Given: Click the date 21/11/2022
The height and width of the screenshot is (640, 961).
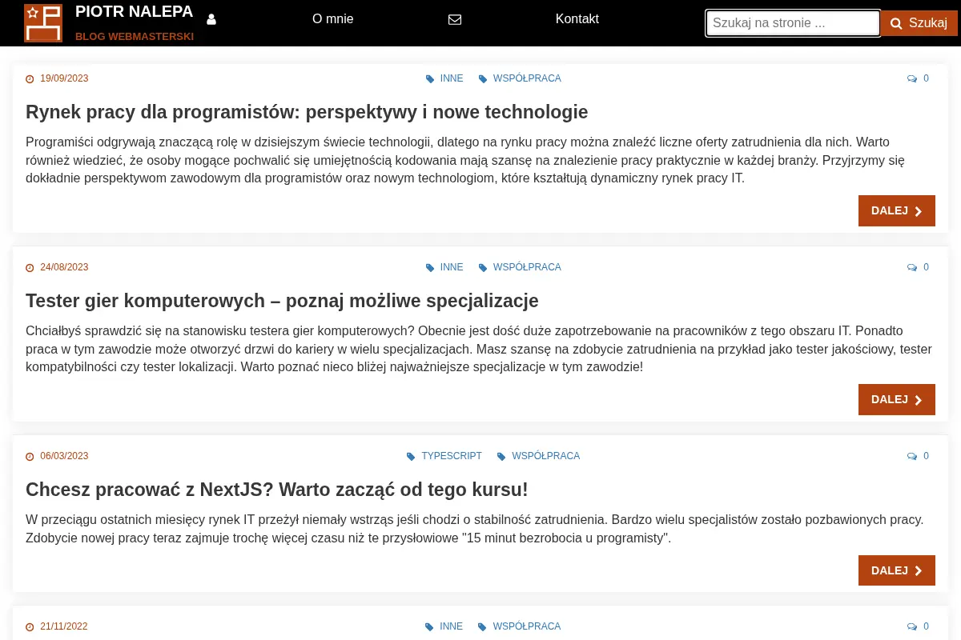Looking at the screenshot, I should pos(64,626).
